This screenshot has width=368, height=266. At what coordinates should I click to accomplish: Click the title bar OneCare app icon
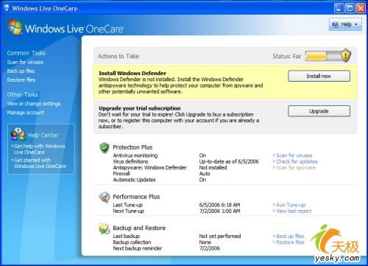7,8
